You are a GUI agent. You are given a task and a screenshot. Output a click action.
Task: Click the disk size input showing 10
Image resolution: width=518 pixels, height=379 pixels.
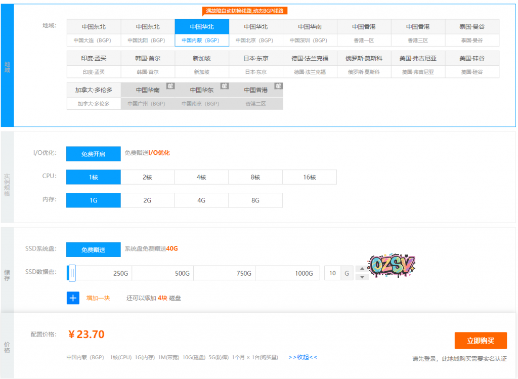pos(332,273)
